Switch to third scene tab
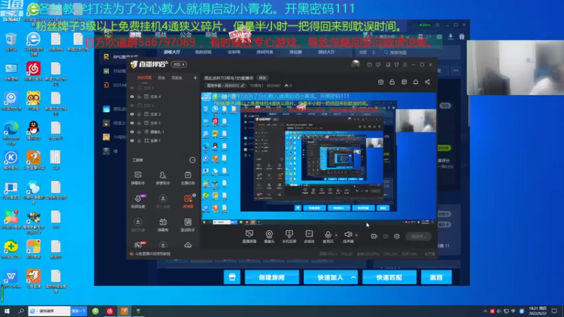This screenshot has width=564, height=317. click(176, 77)
